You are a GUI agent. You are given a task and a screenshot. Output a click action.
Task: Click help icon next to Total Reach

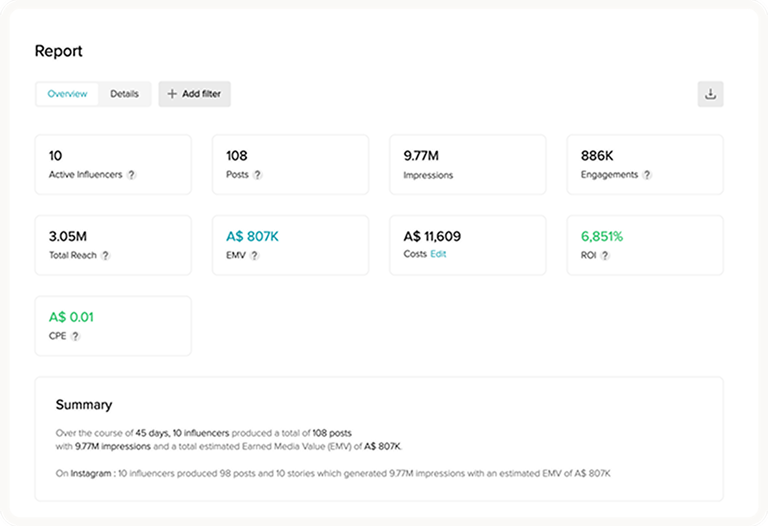pyautogui.click(x=105, y=255)
